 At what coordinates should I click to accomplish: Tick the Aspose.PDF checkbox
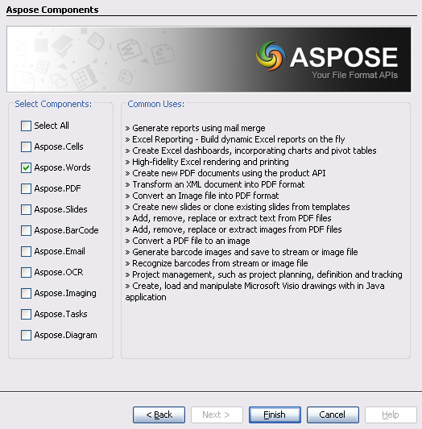[26, 189]
